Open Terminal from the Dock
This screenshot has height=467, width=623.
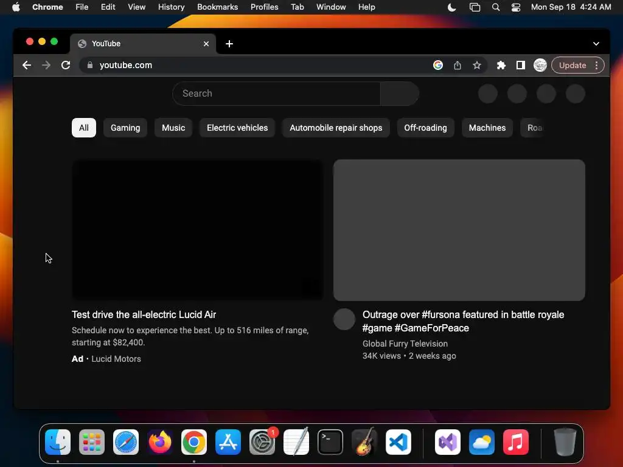pos(330,442)
